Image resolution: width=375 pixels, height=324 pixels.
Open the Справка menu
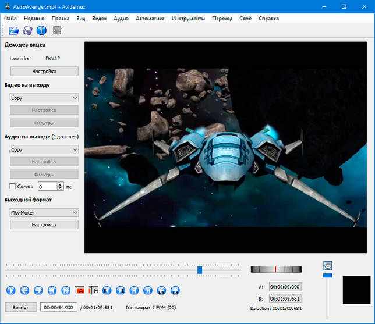click(x=268, y=19)
